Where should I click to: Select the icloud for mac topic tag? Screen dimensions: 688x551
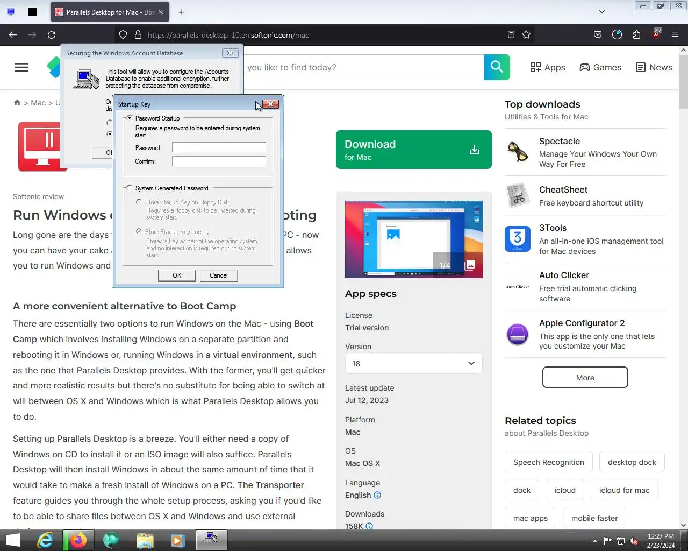tap(625, 490)
